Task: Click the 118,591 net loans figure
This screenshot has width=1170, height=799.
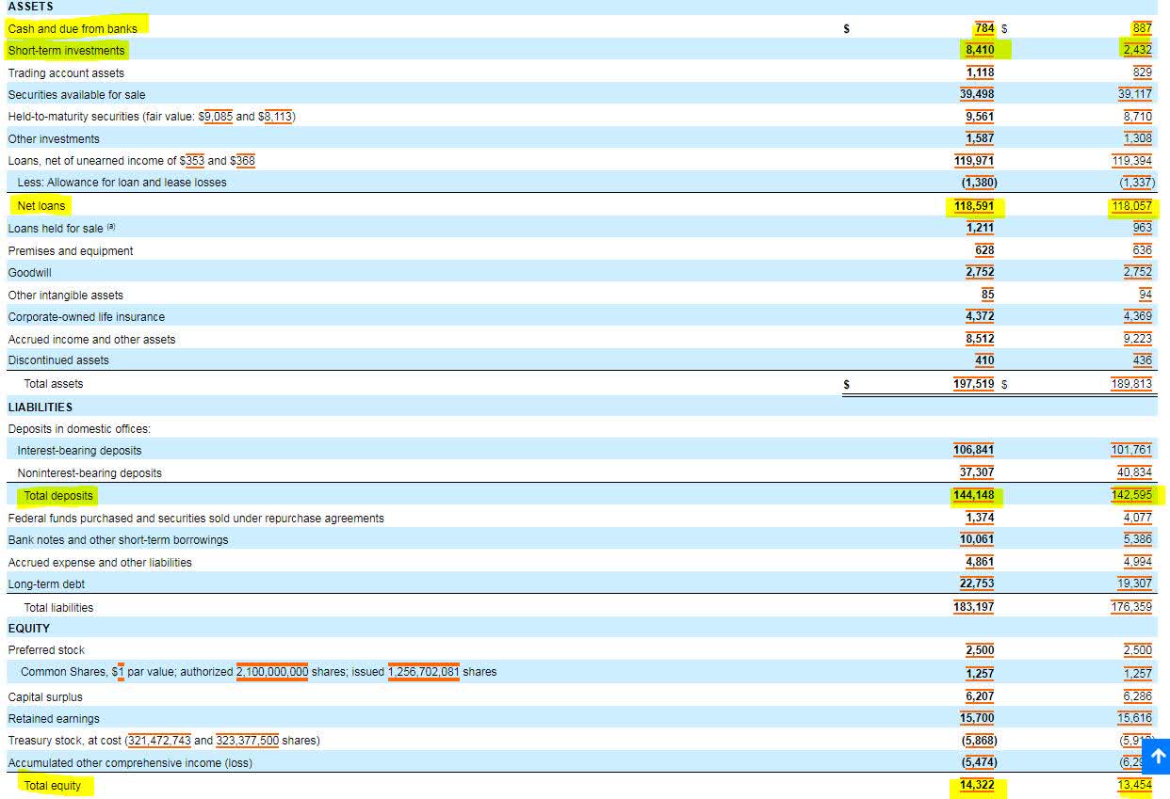Action: (974, 205)
